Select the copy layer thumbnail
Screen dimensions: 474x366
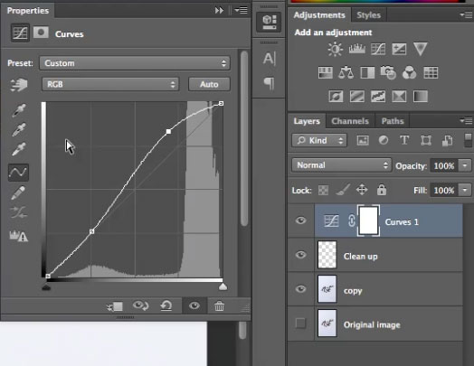point(327,289)
